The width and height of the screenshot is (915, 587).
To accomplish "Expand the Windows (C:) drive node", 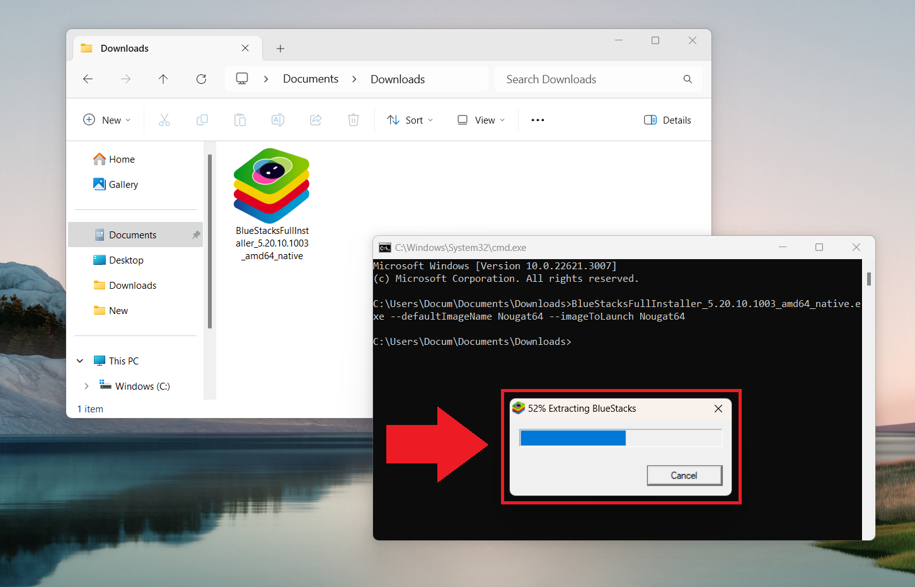I will [x=86, y=386].
